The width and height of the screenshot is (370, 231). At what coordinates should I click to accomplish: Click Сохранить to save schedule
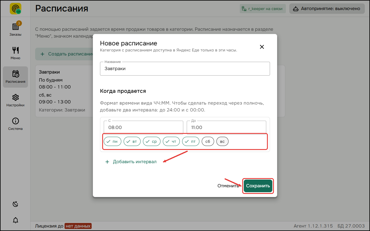coord(258,186)
